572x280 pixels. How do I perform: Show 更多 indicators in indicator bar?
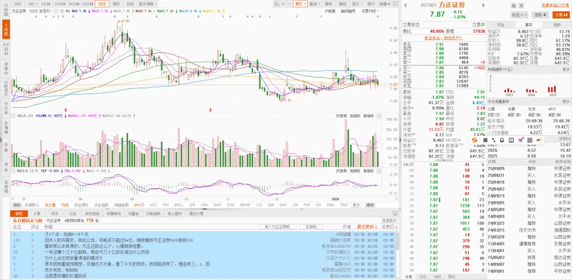(x=356, y=205)
